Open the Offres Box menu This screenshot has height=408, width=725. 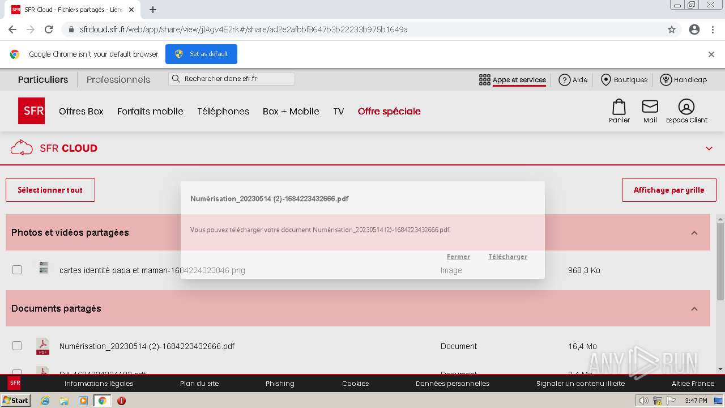(81, 111)
